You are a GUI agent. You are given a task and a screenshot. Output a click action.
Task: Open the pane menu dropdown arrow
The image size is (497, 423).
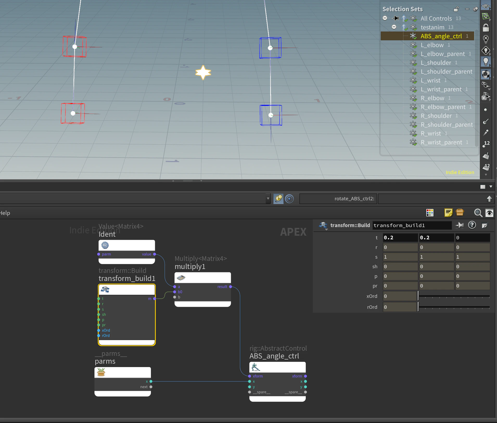pyautogui.click(x=491, y=187)
